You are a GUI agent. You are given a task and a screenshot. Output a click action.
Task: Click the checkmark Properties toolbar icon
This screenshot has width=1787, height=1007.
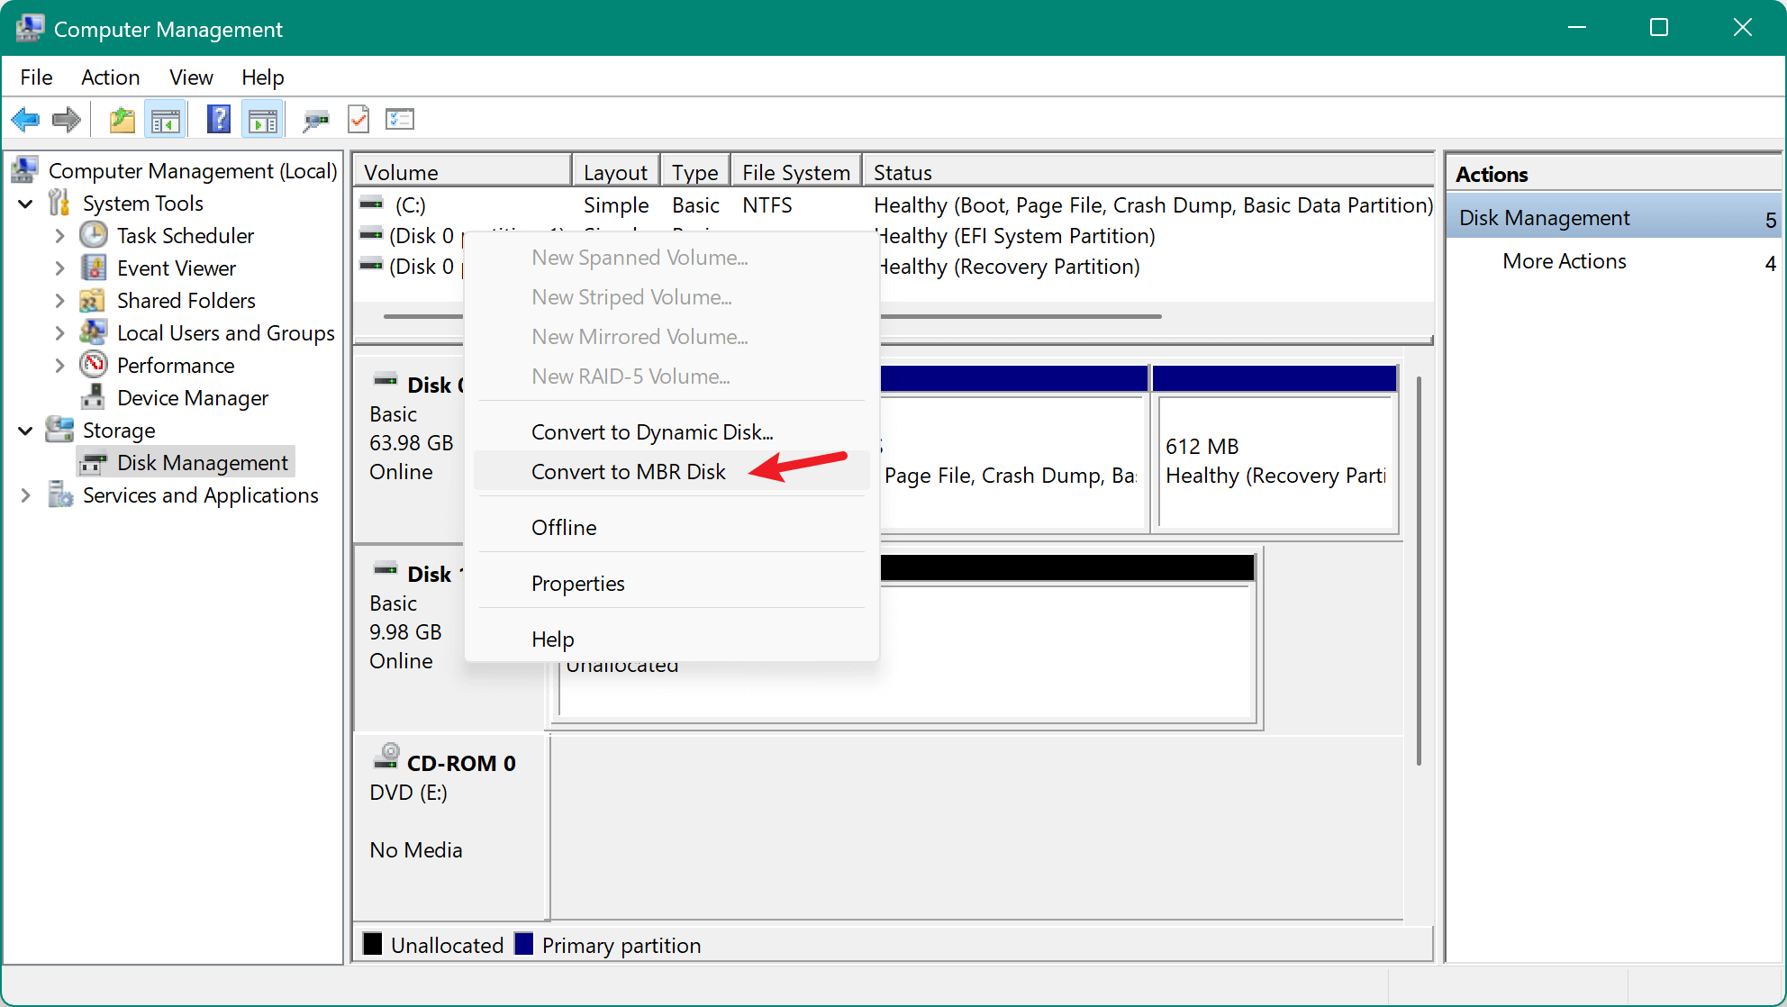[x=358, y=119]
